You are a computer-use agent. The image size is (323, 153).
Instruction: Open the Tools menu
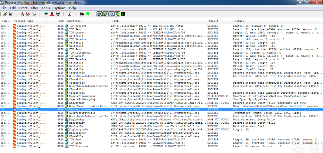tap(46, 8)
